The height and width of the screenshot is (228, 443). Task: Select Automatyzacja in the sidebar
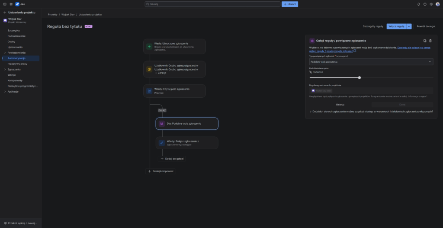pyautogui.click(x=21, y=58)
